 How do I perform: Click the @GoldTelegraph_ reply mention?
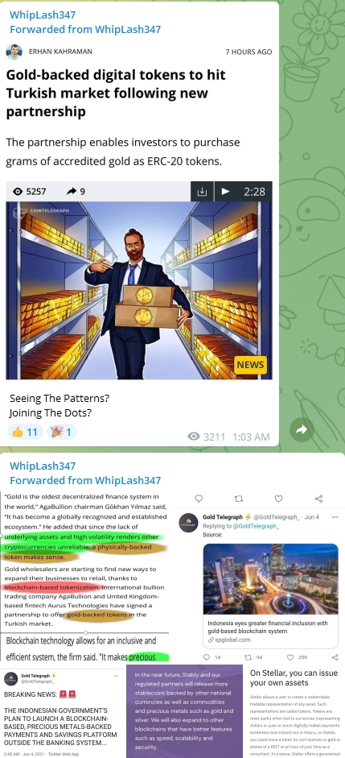256,526
